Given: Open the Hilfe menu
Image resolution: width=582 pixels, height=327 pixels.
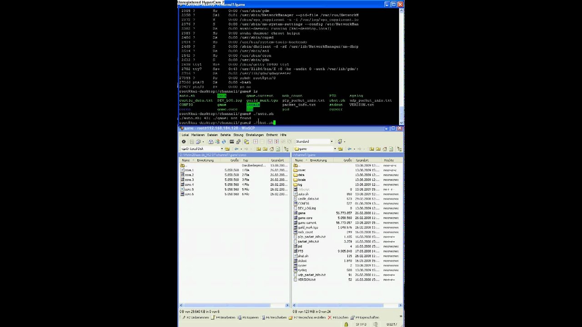Looking at the screenshot, I should click(x=283, y=135).
